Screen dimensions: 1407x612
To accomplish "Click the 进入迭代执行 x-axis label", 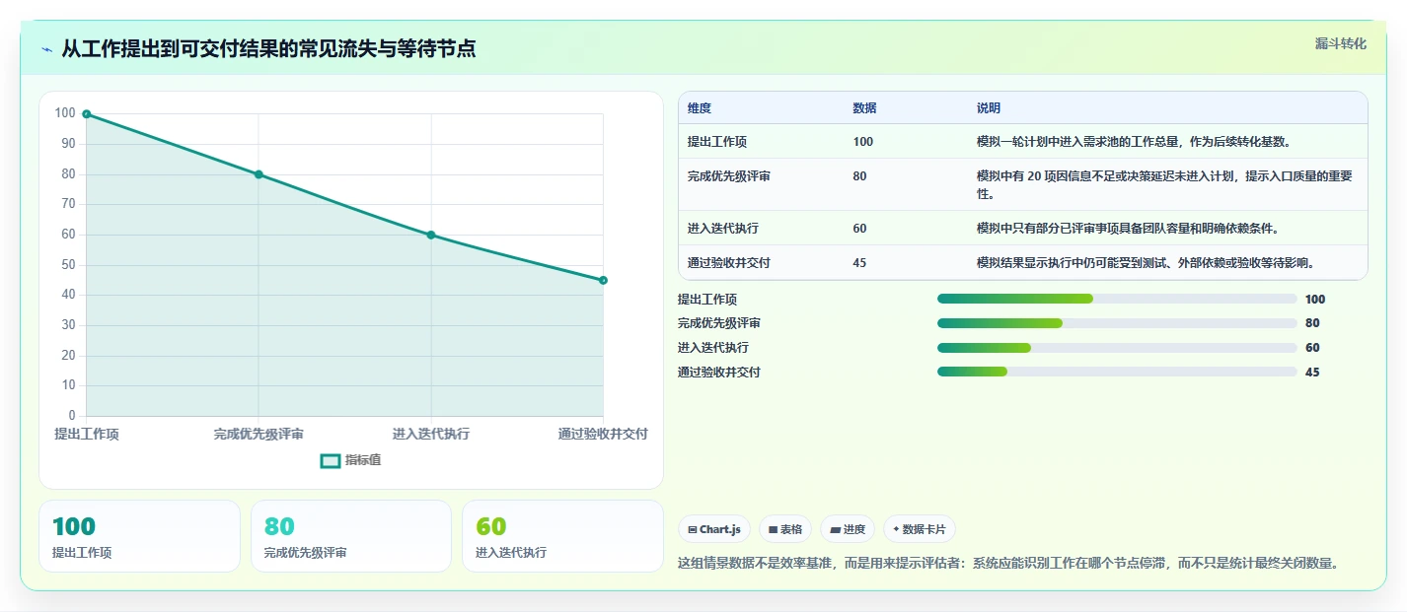I will click(431, 435).
